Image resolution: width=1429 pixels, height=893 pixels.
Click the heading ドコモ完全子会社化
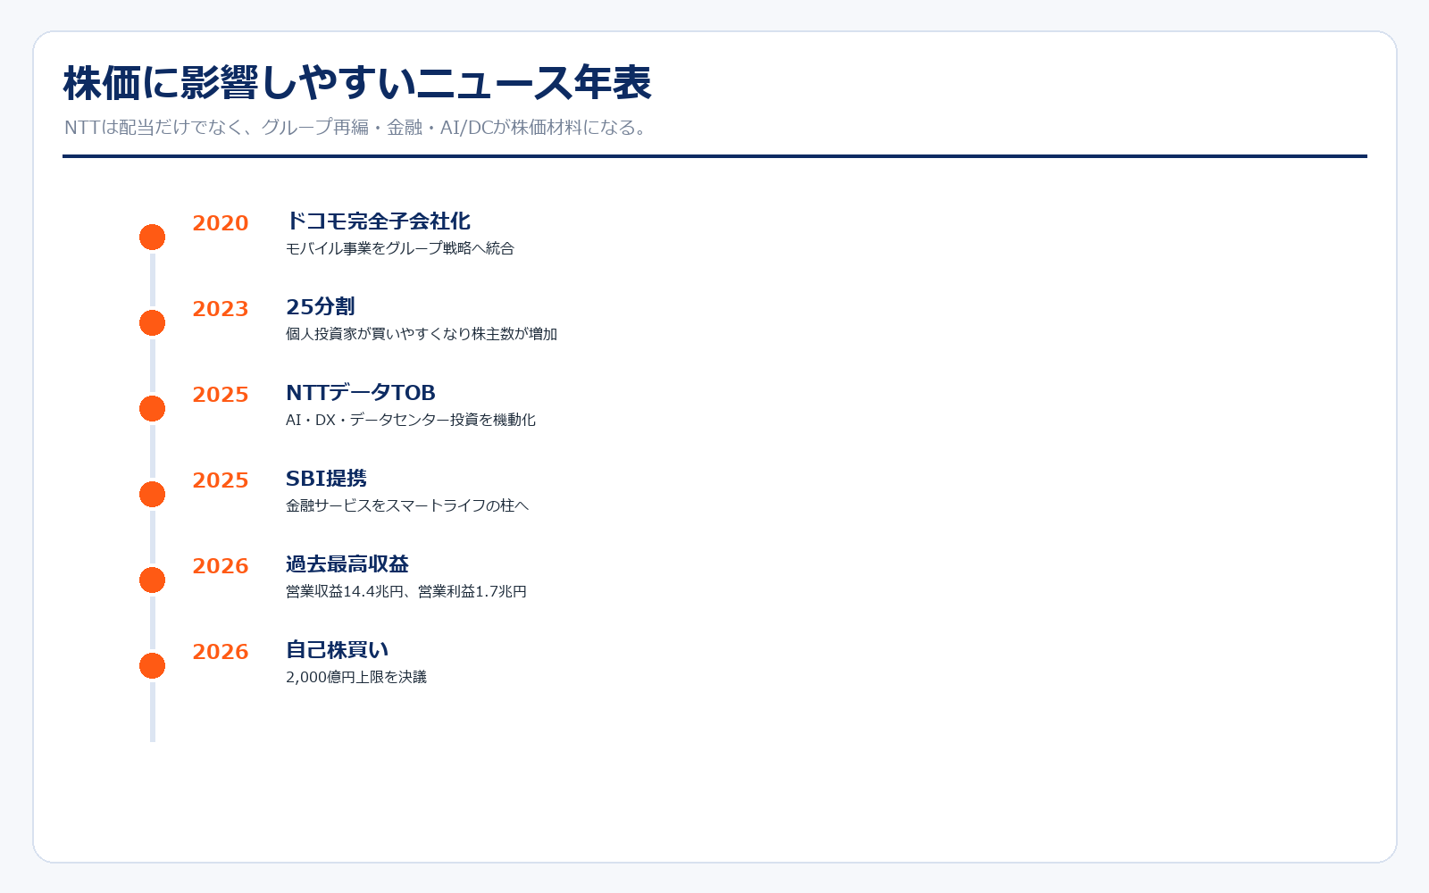(378, 221)
